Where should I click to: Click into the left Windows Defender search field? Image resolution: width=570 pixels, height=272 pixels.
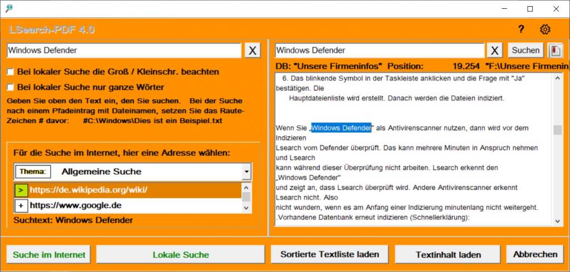tap(122, 51)
